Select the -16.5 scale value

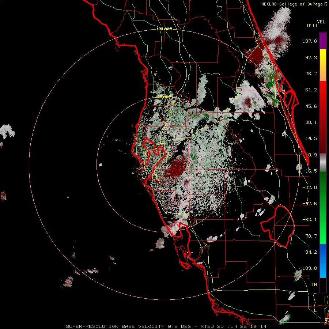pos(310,171)
